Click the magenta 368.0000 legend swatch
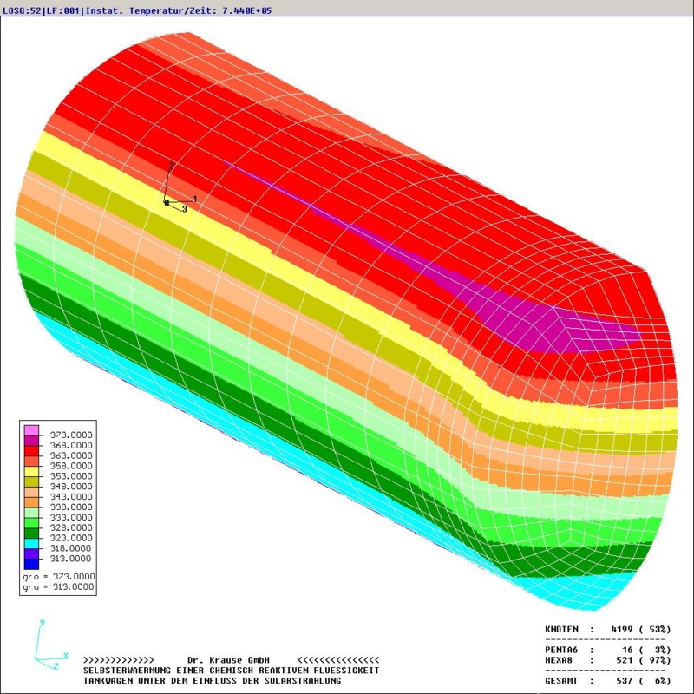Screen dimensions: 694x694 (31, 441)
